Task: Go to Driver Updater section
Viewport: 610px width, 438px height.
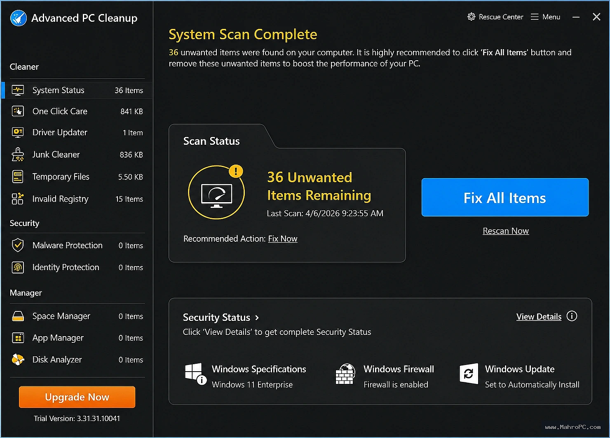Action: pyautogui.click(x=77, y=132)
